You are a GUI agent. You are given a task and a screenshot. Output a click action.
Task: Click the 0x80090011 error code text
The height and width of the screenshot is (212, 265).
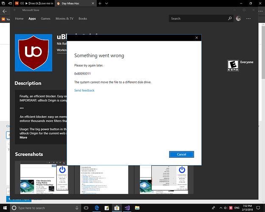[83, 74]
